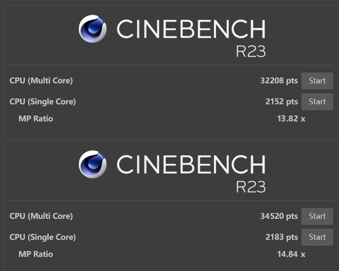Click the Cinebench sphere logo above the 34520 pts score

(x=93, y=164)
